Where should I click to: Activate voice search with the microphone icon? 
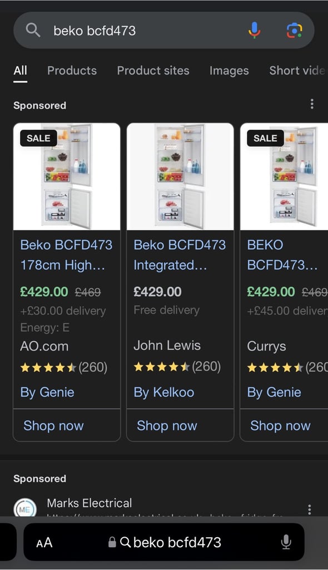coord(254,30)
